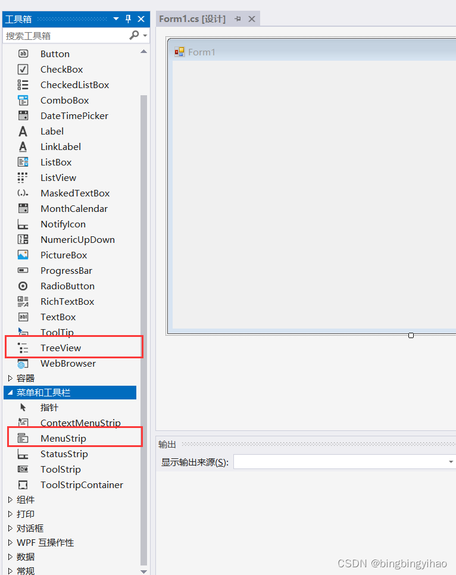The image size is (456, 575).
Task: Expand the 数据 toolbox group
Action: click(x=10, y=557)
